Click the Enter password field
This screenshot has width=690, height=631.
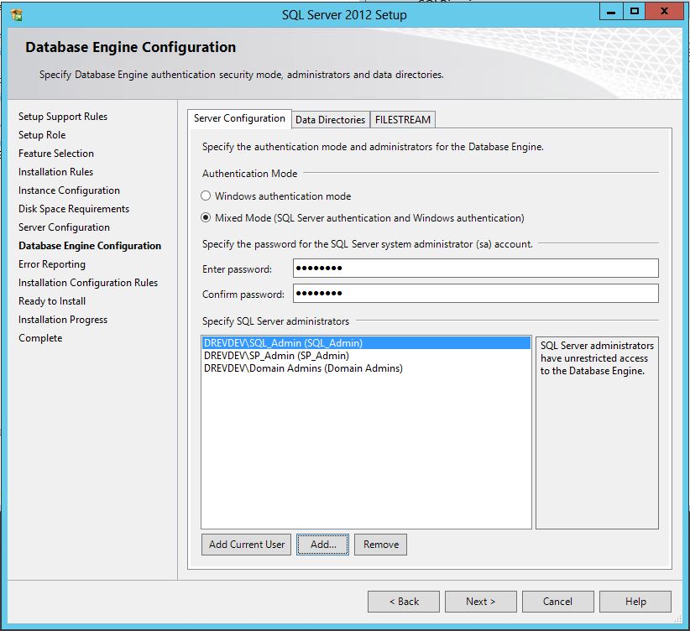click(476, 268)
